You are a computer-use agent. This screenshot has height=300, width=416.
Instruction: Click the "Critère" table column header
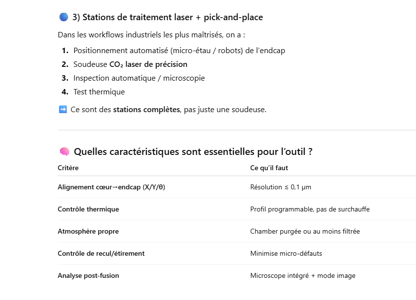click(x=68, y=168)
